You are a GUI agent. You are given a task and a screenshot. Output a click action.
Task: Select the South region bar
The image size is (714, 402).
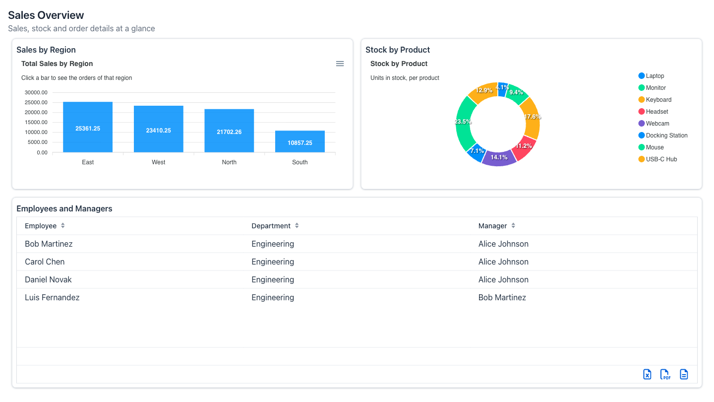[x=300, y=141]
